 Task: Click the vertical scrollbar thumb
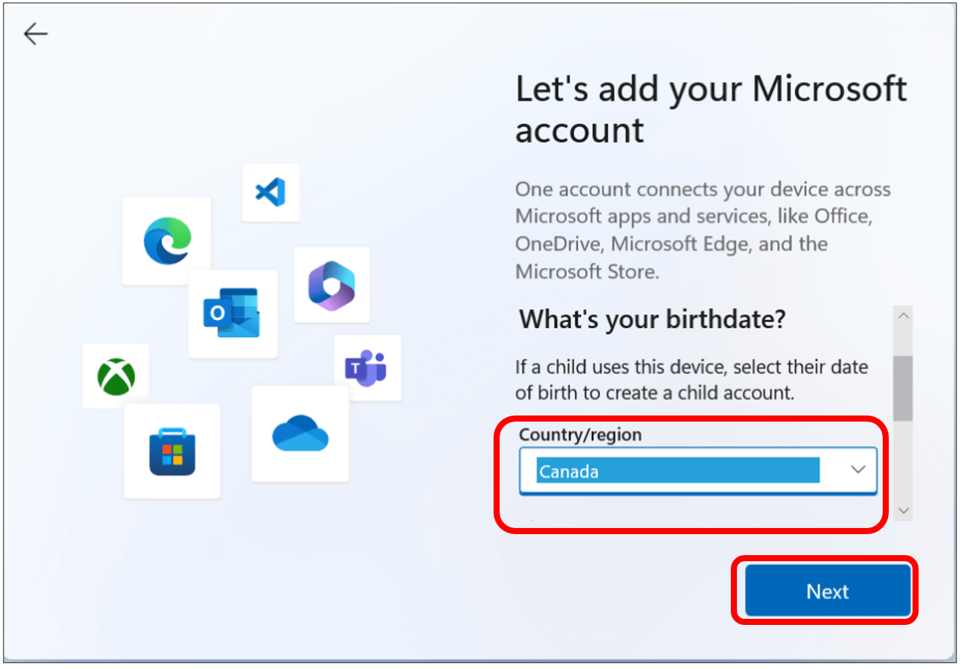click(903, 388)
